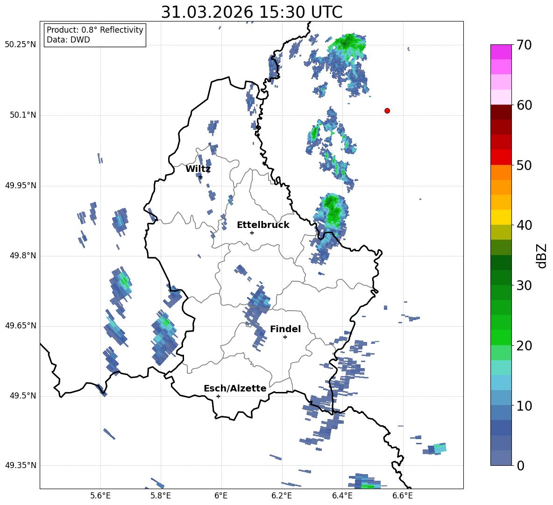Click the 70 value on colorbar
This screenshot has height=505, width=553.
coord(524,45)
